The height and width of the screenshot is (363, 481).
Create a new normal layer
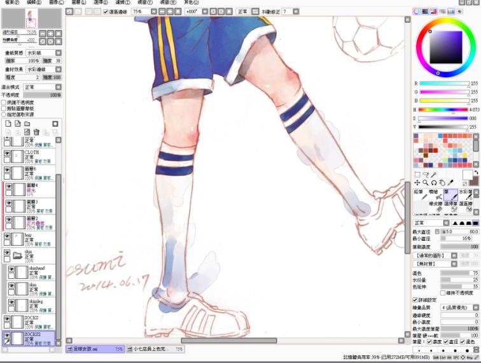8,124
